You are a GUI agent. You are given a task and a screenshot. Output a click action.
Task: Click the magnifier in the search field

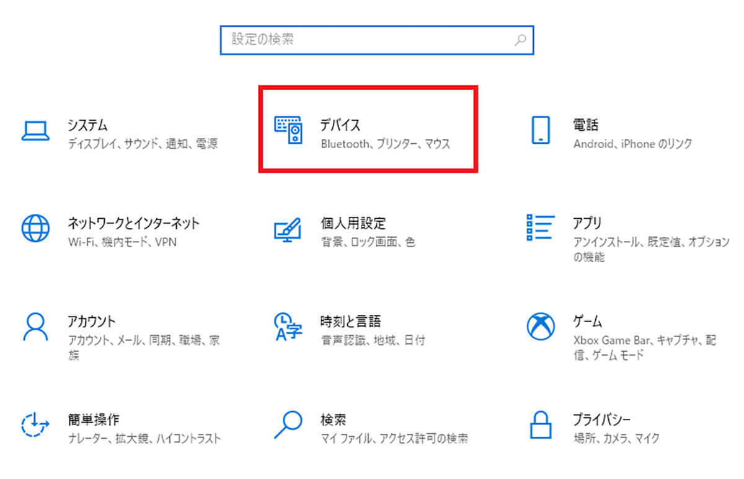520,40
